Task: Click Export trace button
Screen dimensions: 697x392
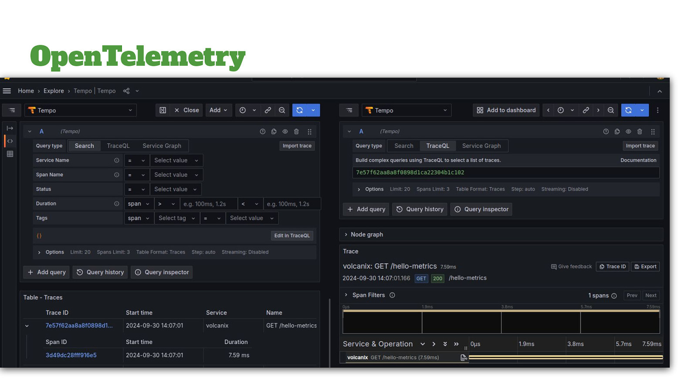Action: coord(645,267)
